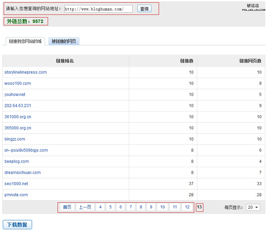
Task: Open the storylinelinepress.com domain link
Action: click(26, 72)
